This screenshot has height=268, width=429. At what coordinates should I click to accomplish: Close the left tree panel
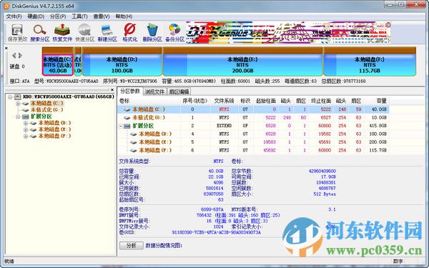pos(112,90)
